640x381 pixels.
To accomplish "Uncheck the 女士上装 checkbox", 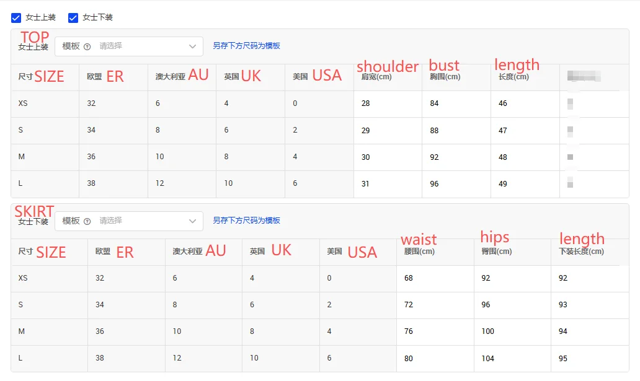I will tap(16, 18).
